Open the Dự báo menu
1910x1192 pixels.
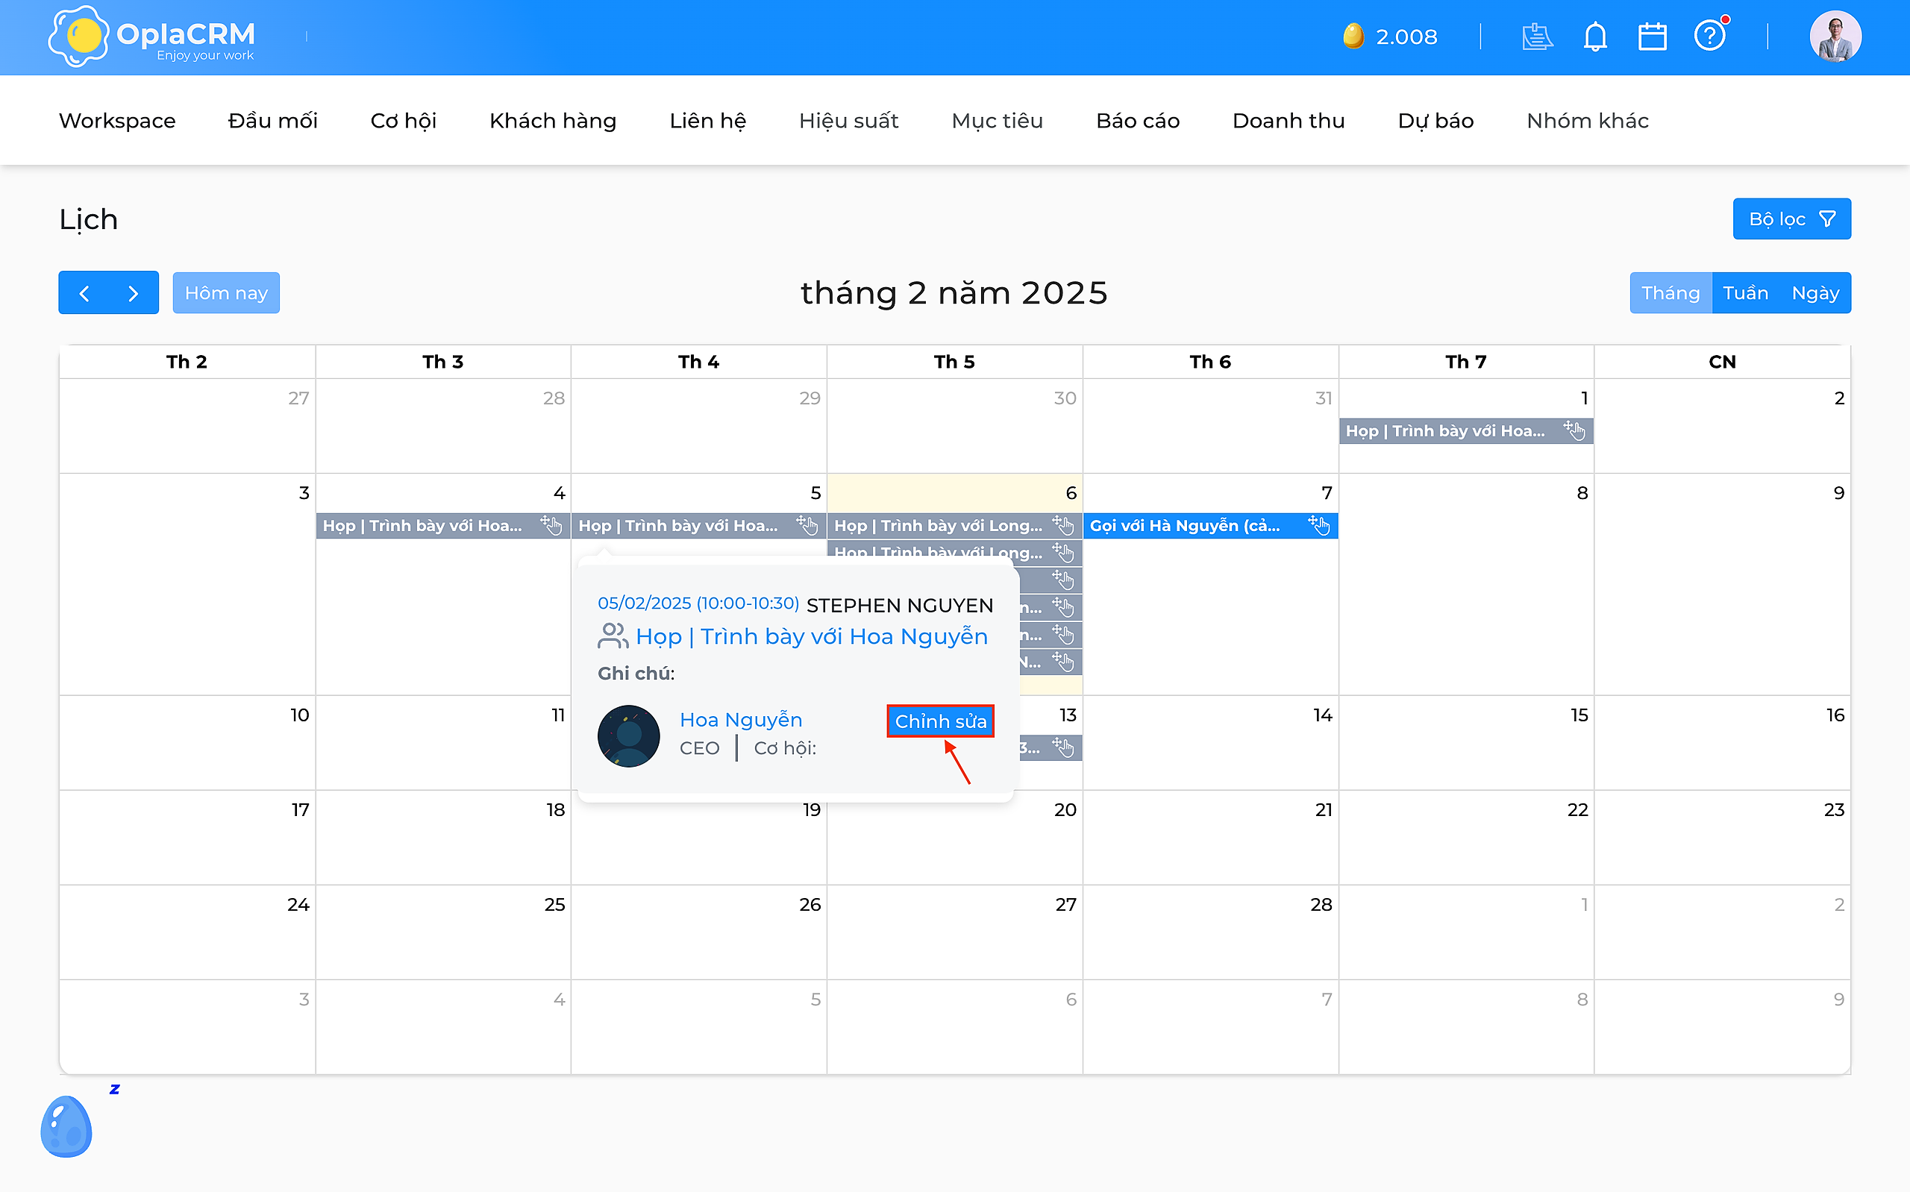point(1435,121)
